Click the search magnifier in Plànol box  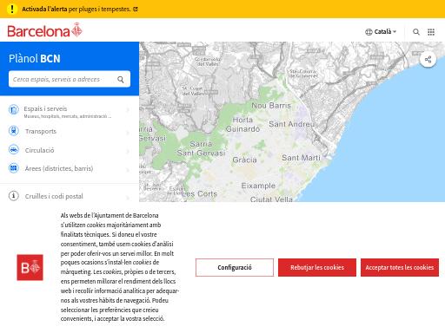click(x=121, y=79)
